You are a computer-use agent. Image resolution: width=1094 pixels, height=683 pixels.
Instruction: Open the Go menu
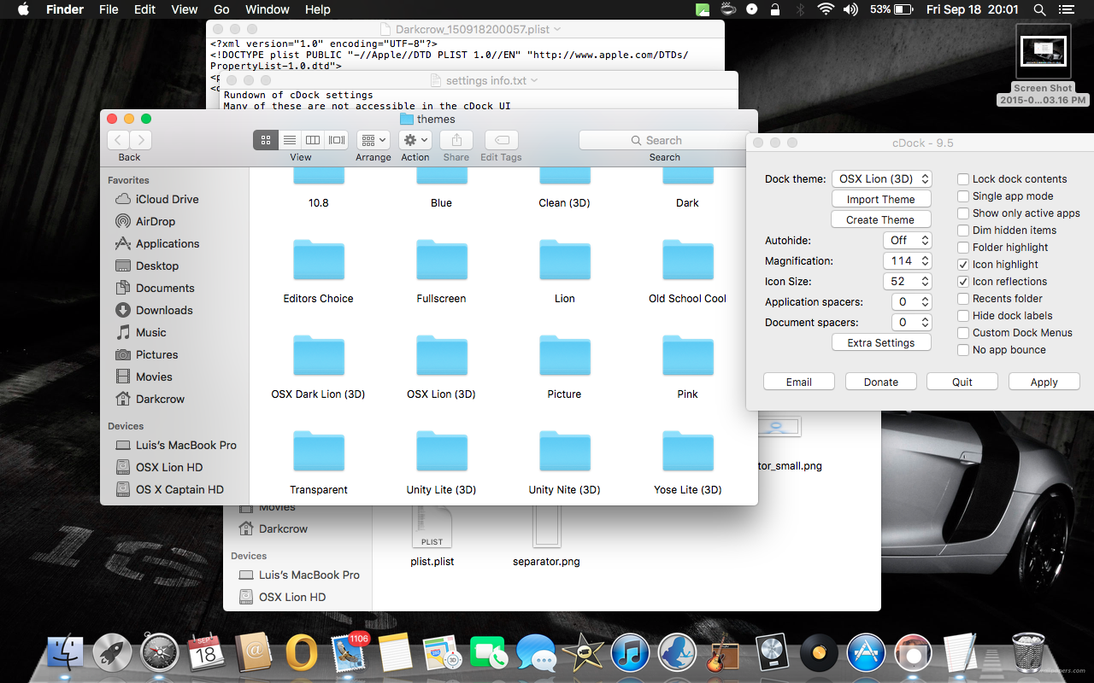pyautogui.click(x=221, y=9)
